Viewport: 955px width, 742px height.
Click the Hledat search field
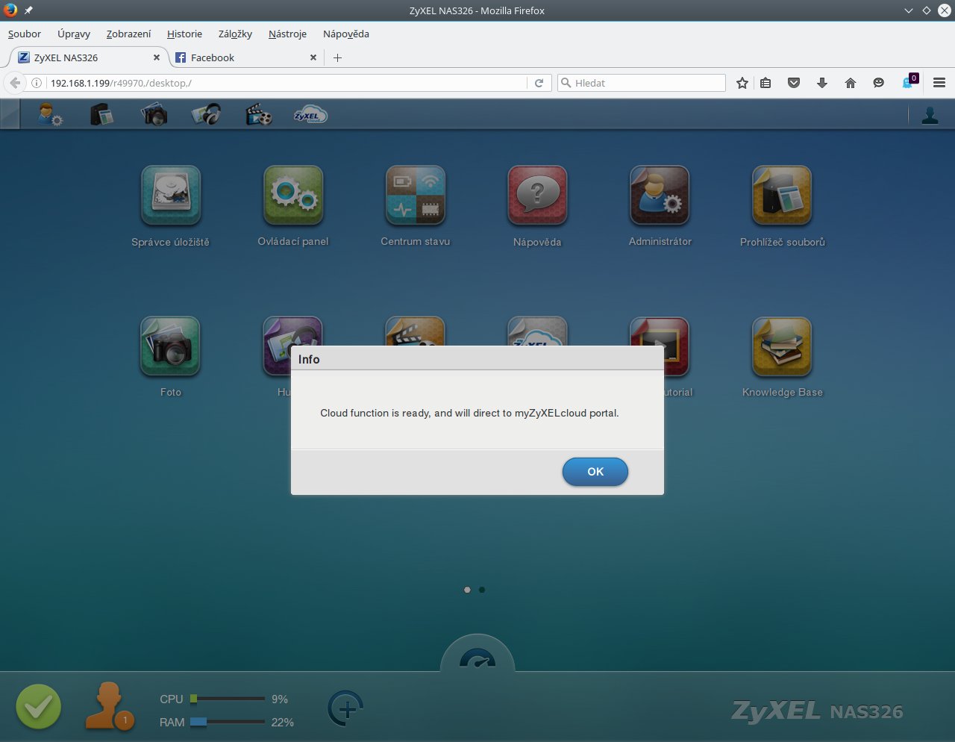coord(642,83)
